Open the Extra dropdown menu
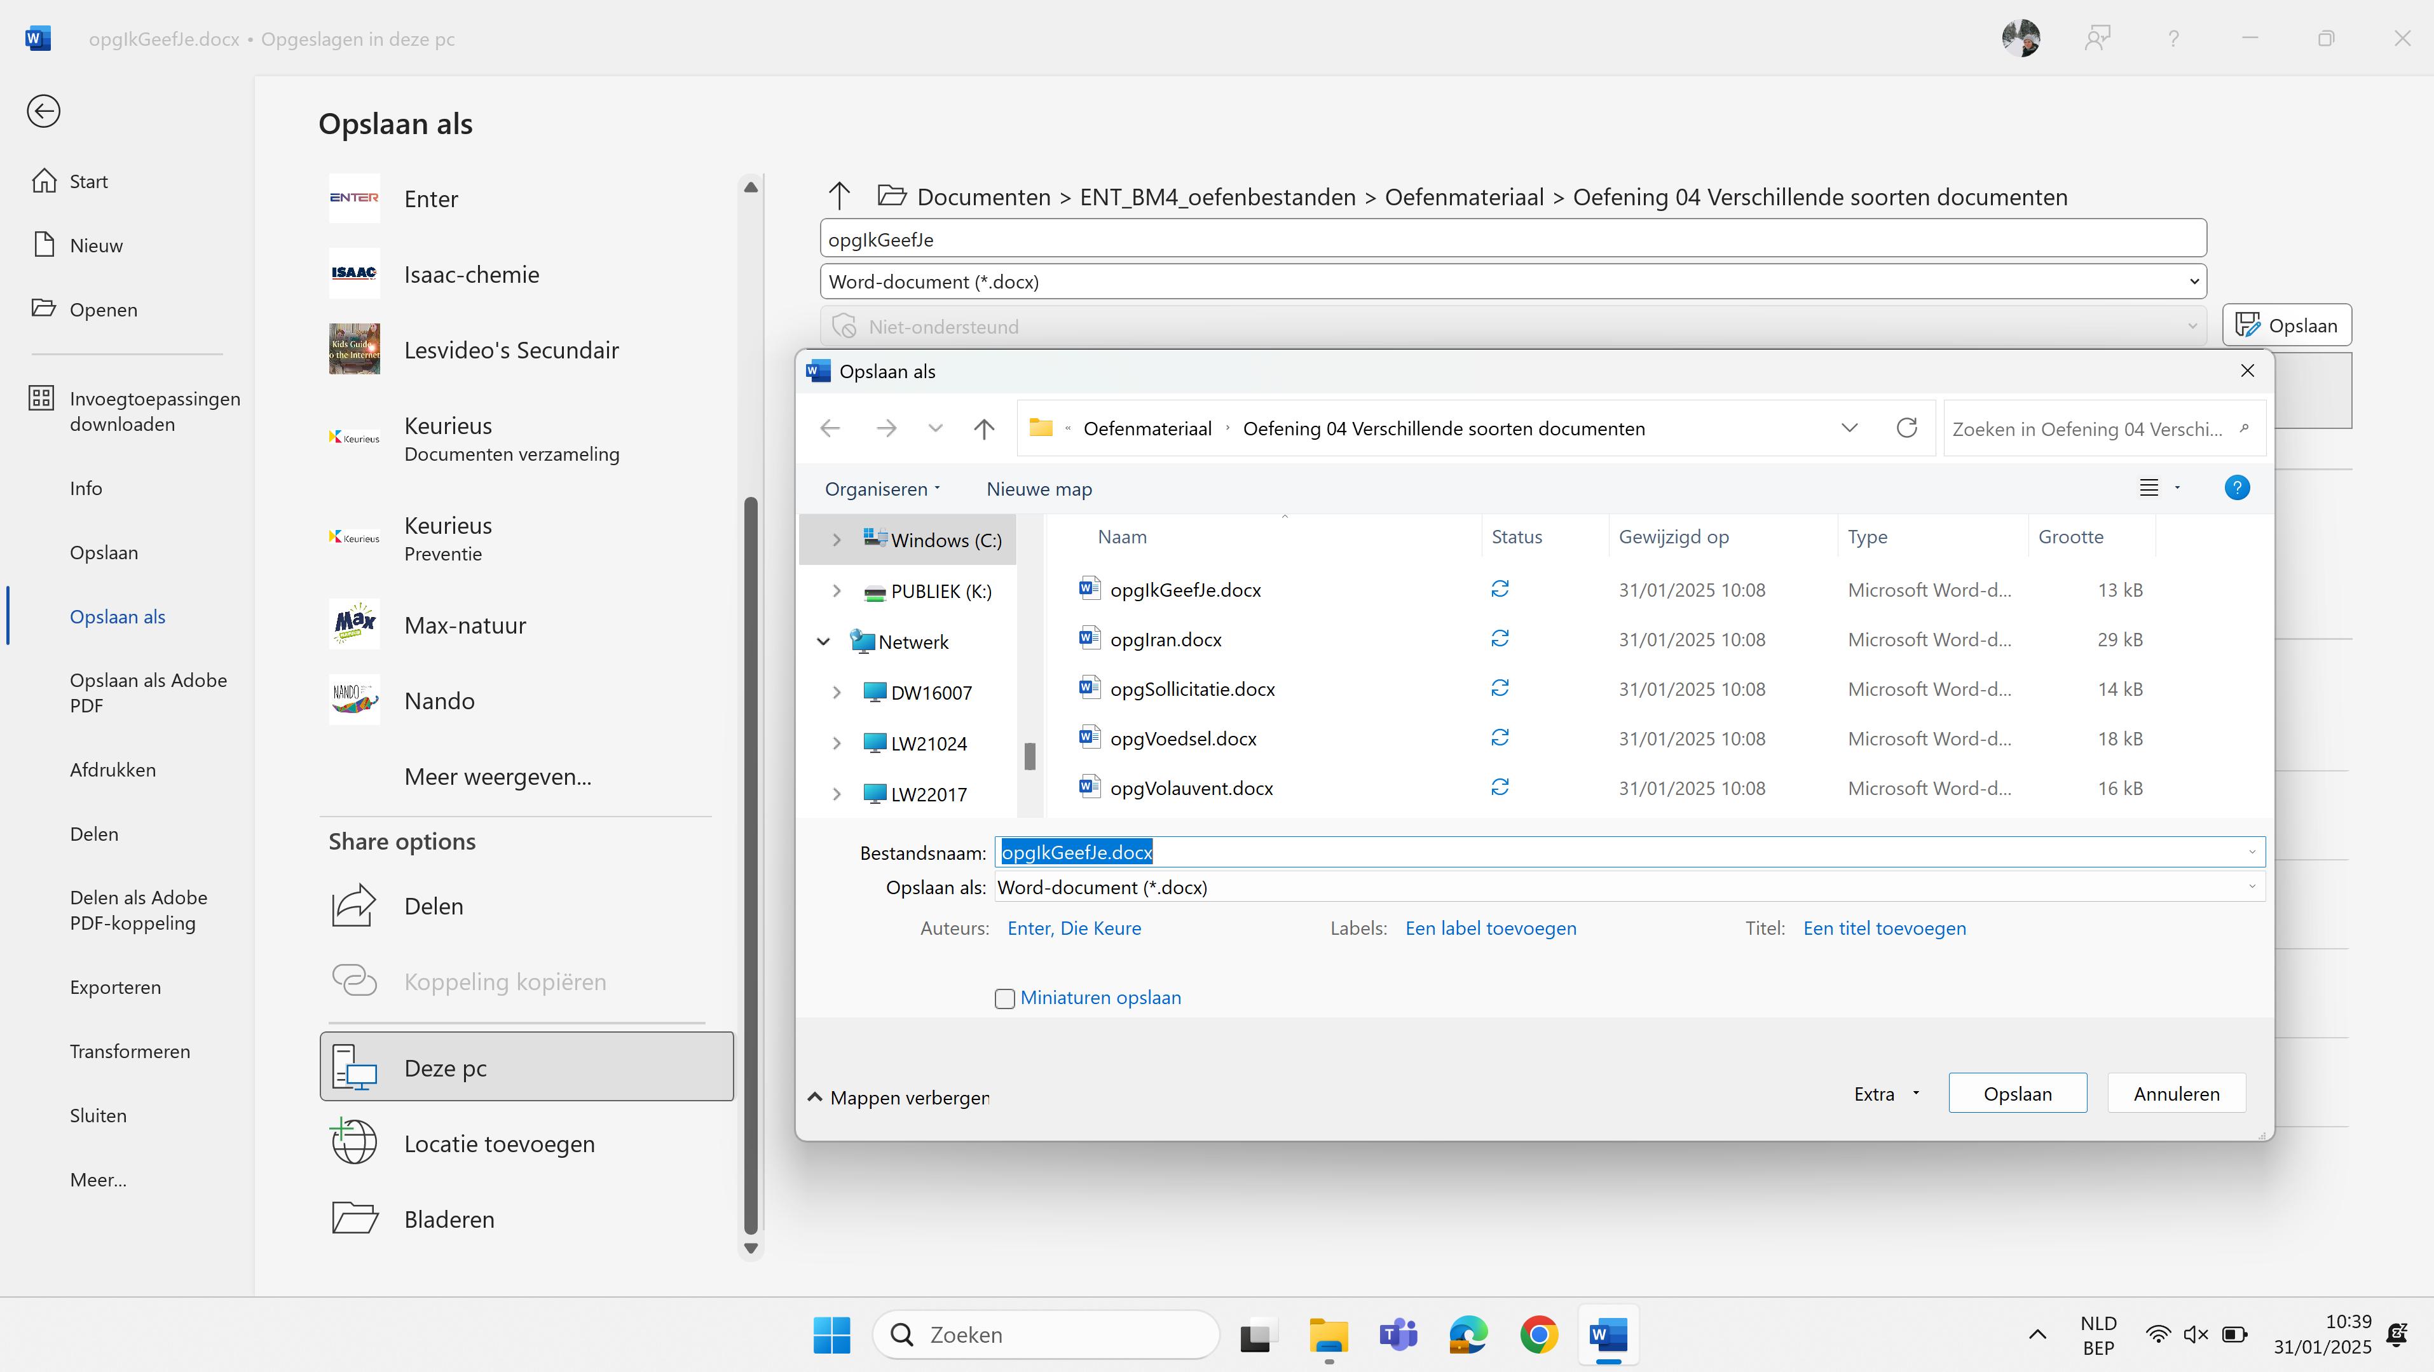The width and height of the screenshot is (2434, 1372). click(x=1886, y=1093)
